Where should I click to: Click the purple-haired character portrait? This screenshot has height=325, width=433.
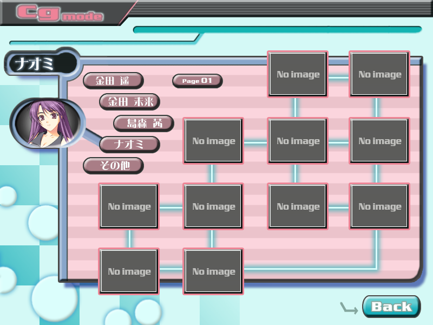coord(48,123)
